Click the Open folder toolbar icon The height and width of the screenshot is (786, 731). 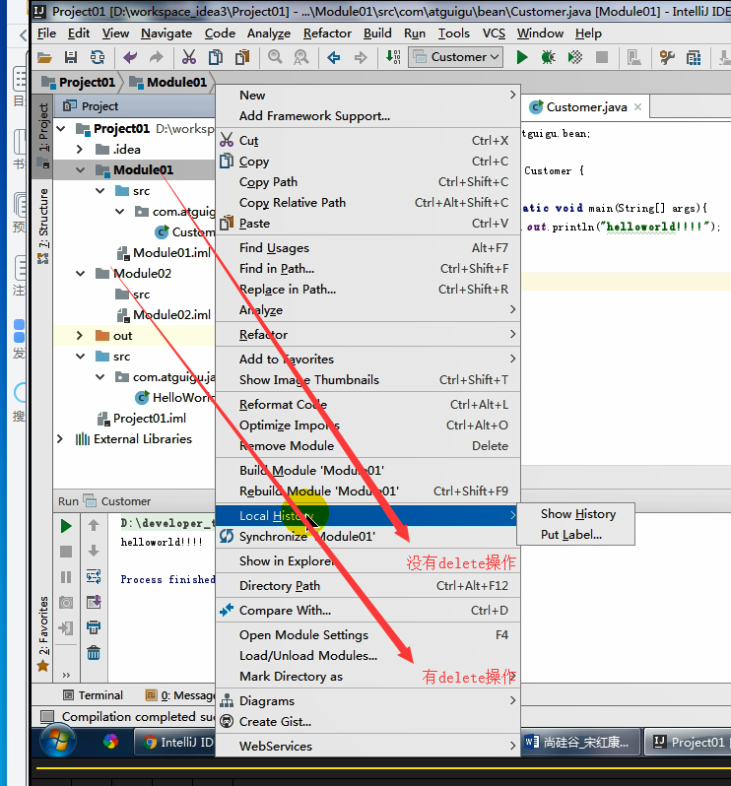[x=44, y=58]
